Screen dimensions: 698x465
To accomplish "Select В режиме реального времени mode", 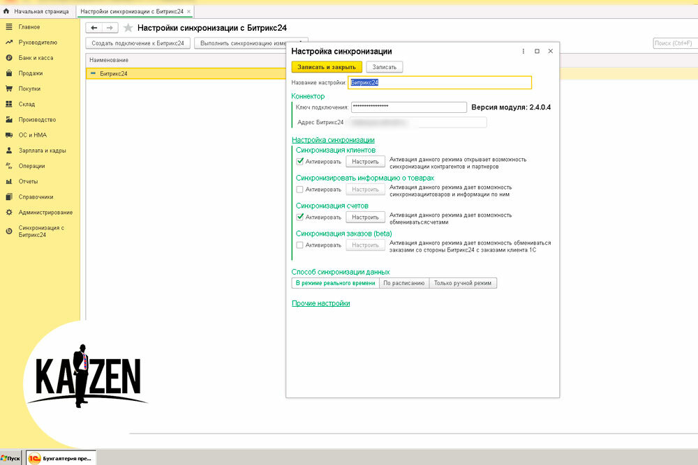I will 335,283.
